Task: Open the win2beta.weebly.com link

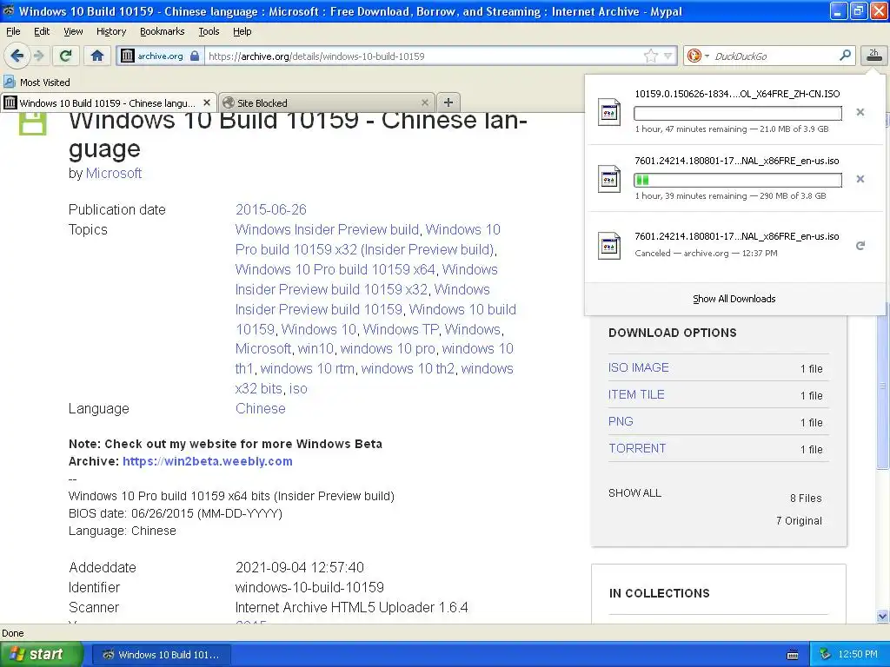Action: [x=208, y=461]
